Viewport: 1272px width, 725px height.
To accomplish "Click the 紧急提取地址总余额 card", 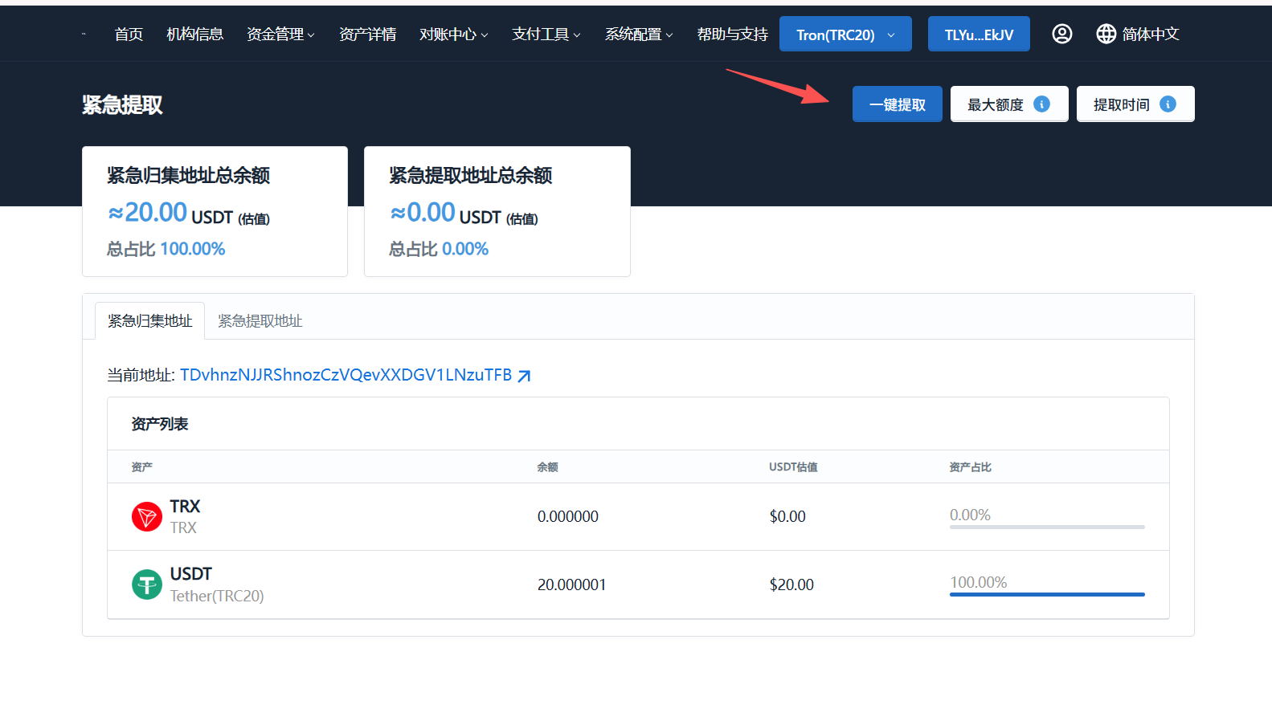I will point(497,211).
